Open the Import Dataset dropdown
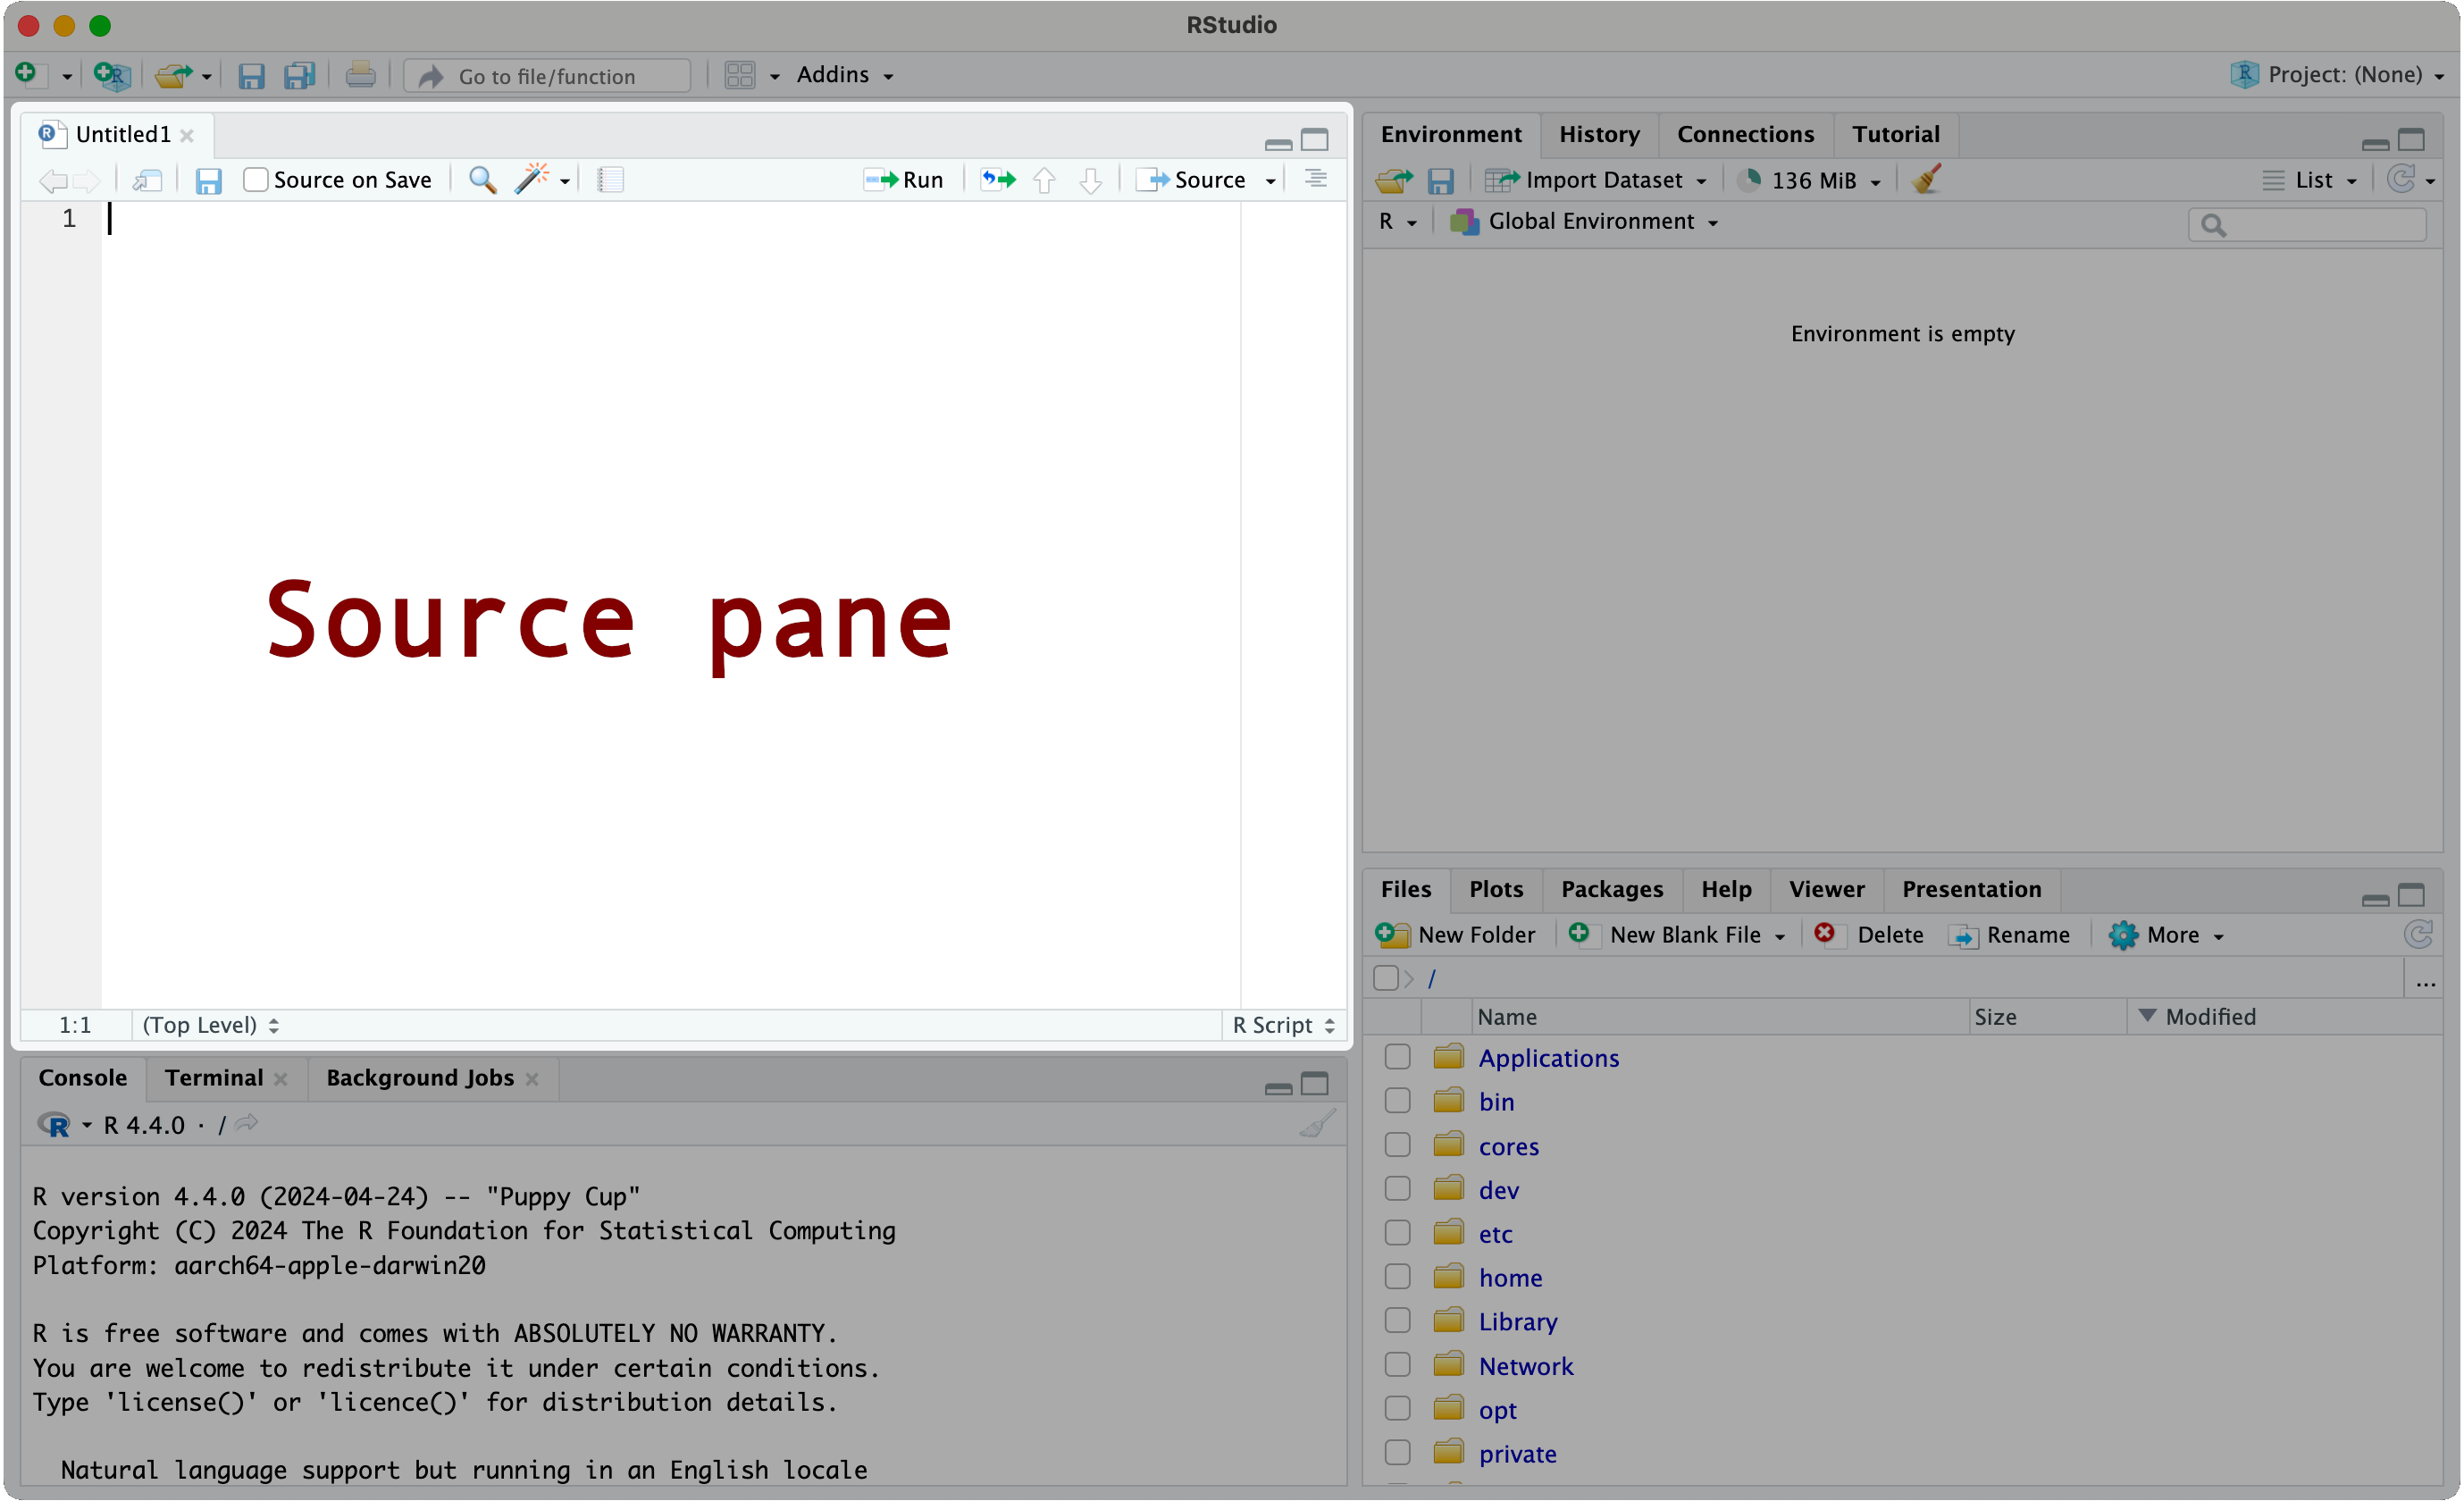2464x1501 pixels. click(x=1596, y=180)
